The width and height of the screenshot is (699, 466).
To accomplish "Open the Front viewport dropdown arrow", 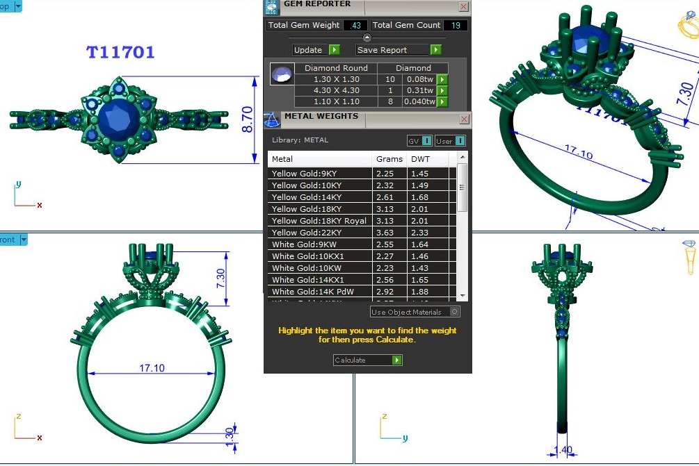I will click(x=24, y=240).
